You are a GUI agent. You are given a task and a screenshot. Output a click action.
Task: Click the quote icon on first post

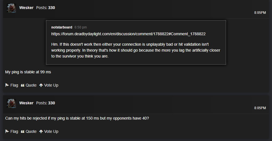(23, 85)
